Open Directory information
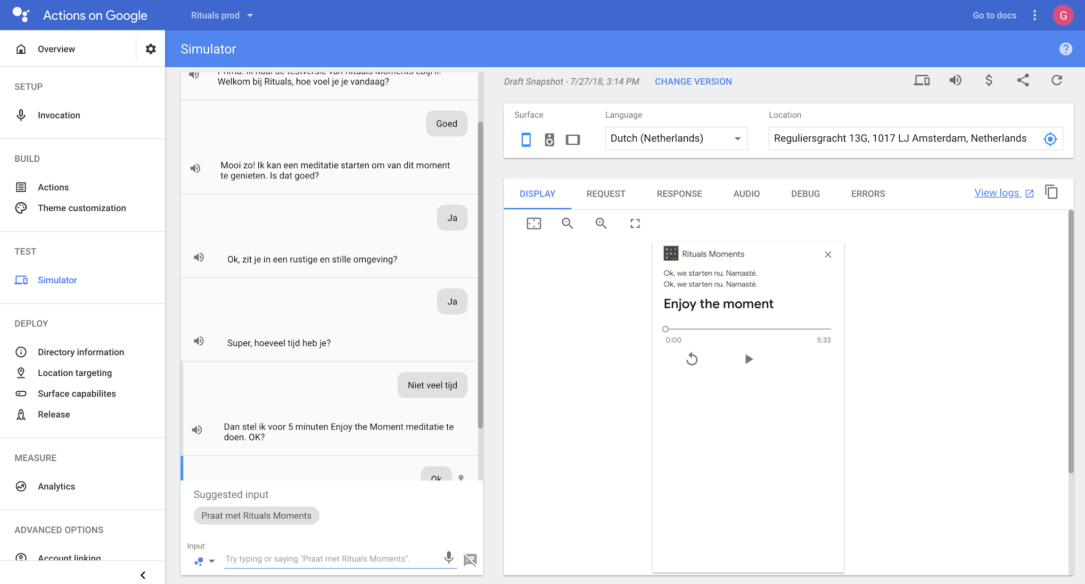 tap(81, 352)
